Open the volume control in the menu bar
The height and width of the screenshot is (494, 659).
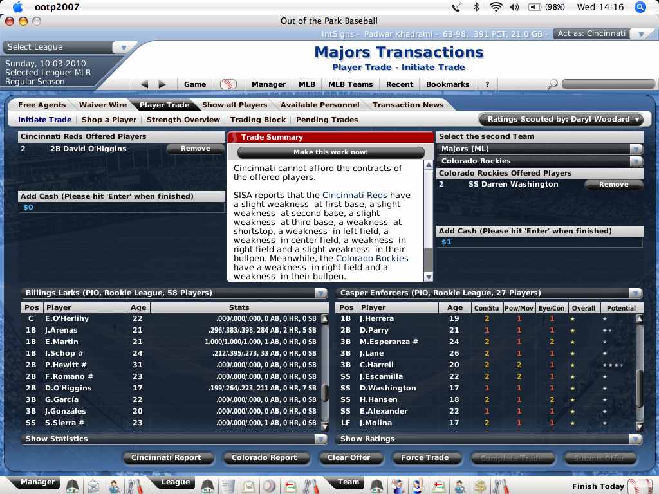coord(514,7)
